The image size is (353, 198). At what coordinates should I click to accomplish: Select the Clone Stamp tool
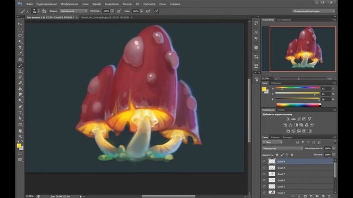point(20,71)
